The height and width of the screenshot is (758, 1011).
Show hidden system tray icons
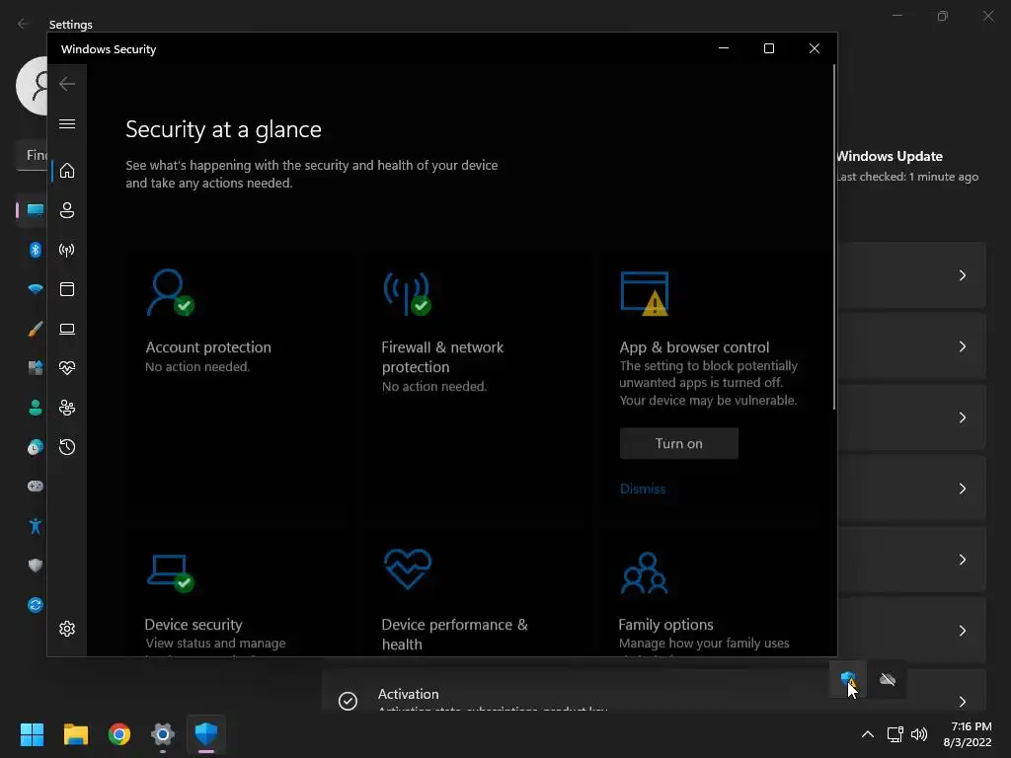click(868, 734)
